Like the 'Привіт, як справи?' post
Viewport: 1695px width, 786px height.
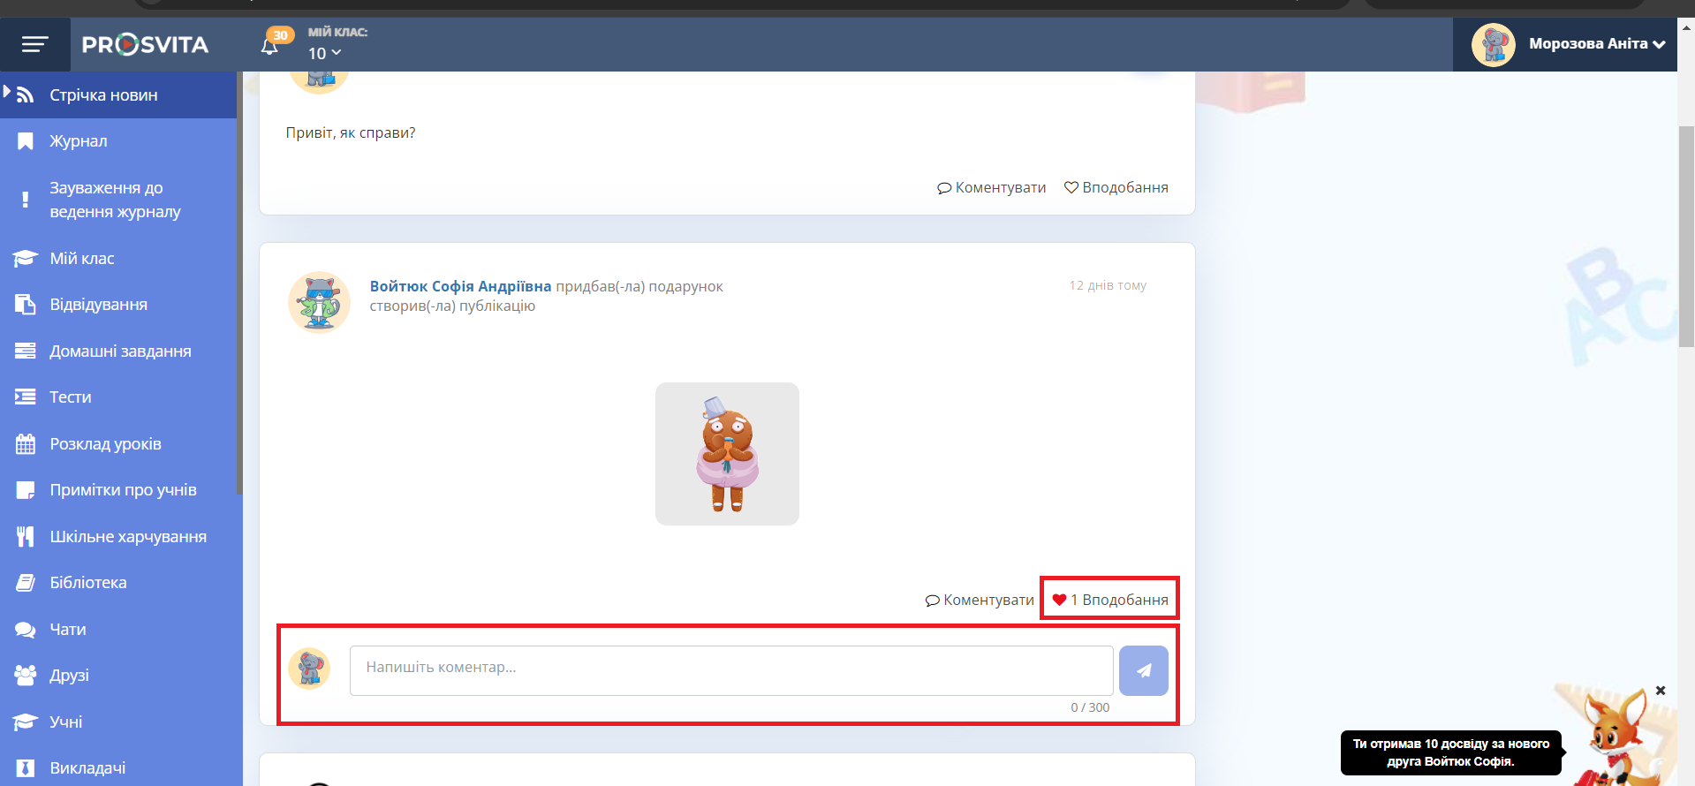pyautogui.click(x=1116, y=187)
